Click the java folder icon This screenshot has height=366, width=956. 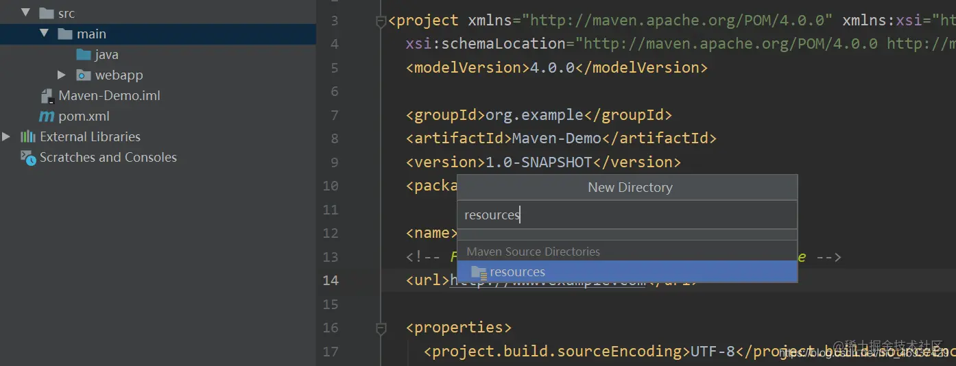[x=84, y=54]
